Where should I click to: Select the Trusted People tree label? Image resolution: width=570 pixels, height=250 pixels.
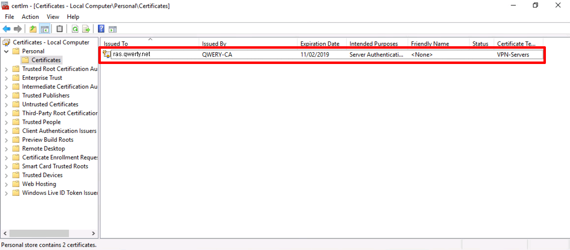[41, 122]
